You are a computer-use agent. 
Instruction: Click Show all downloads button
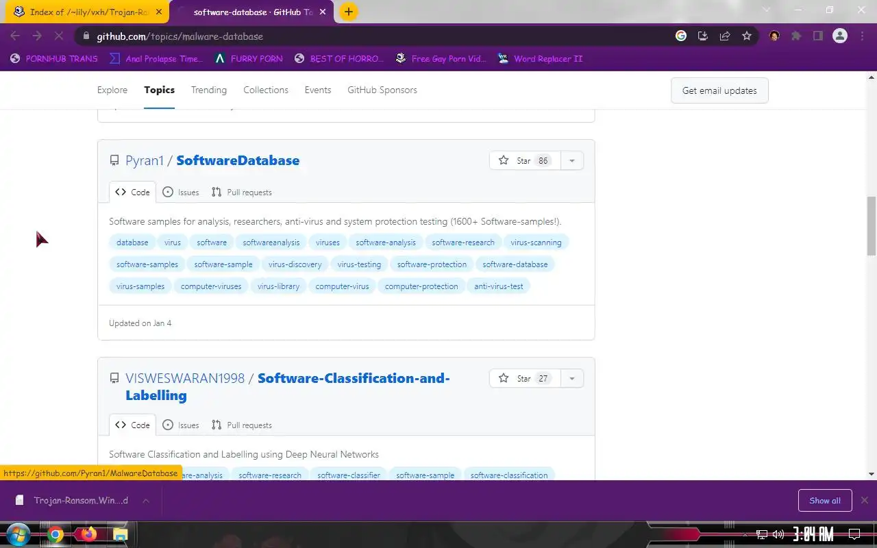point(825,501)
